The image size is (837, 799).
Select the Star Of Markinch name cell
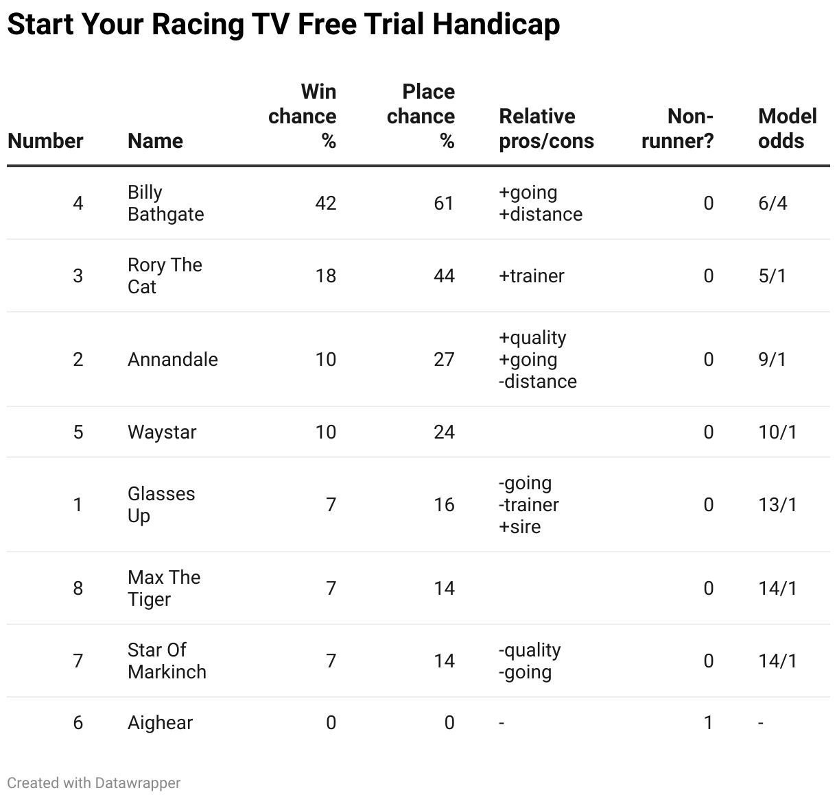click(x=167, y=661)
